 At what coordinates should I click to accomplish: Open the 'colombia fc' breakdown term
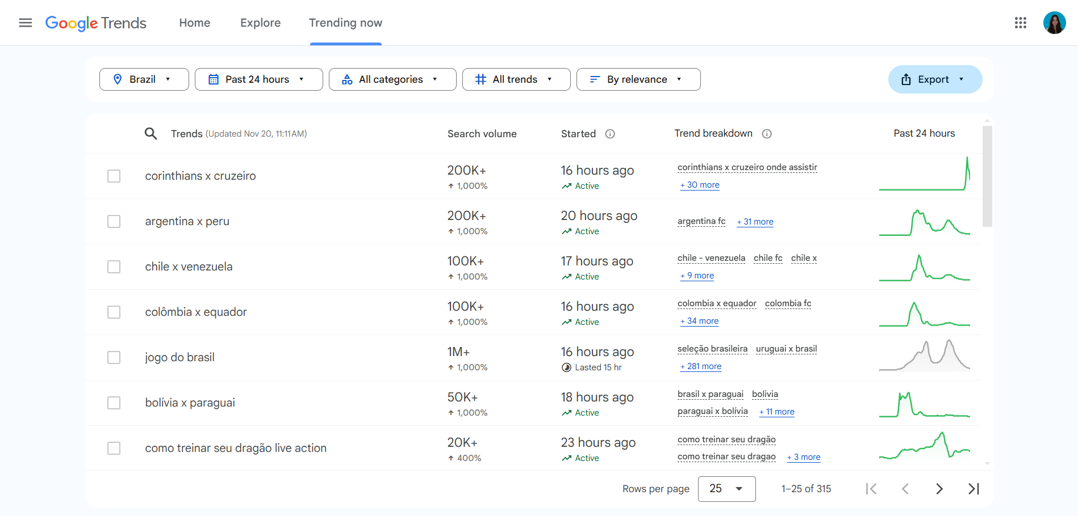(788, 303)
